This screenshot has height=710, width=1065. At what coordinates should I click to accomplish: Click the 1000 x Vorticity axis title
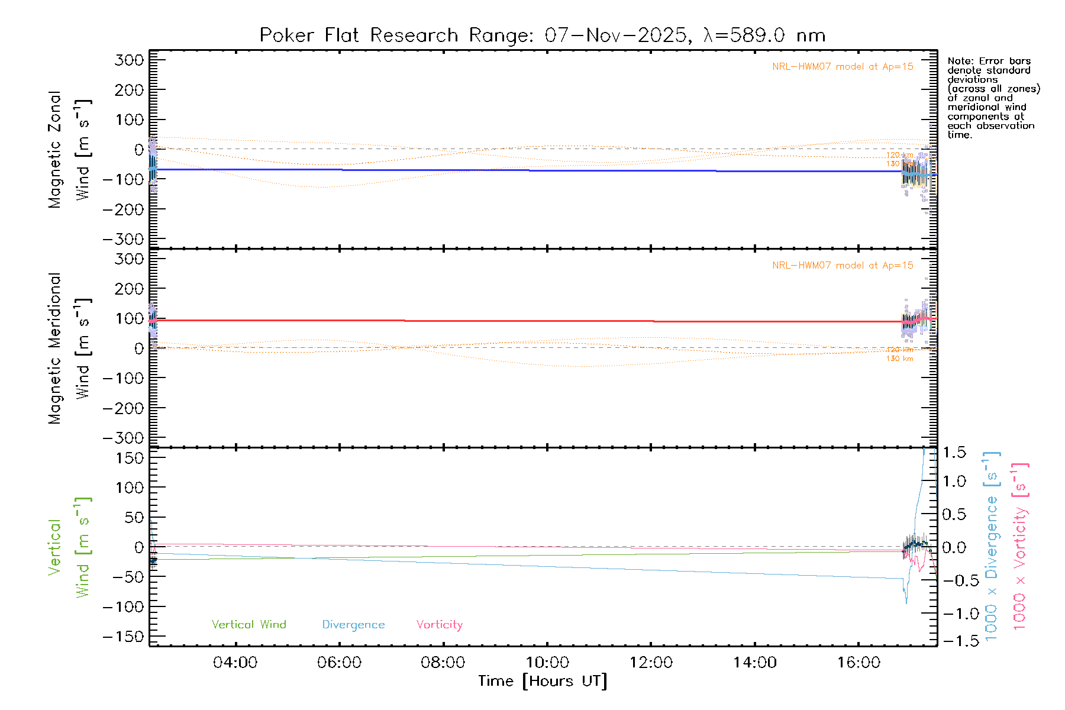[x=1019, y=546]
